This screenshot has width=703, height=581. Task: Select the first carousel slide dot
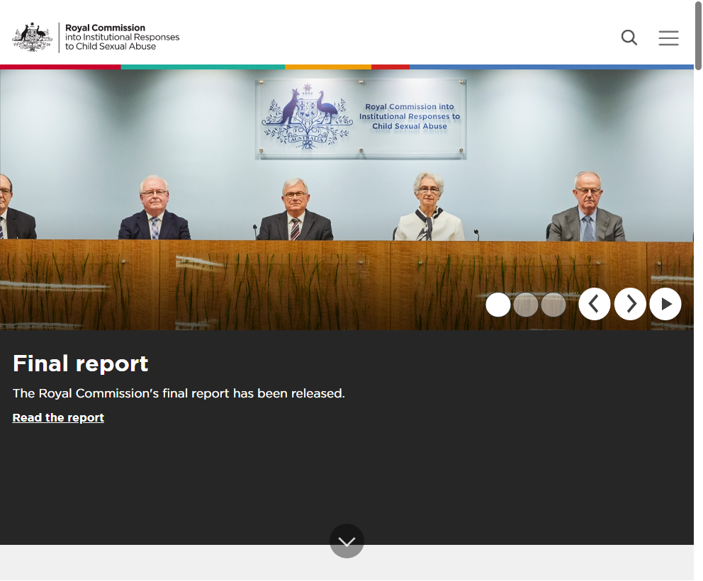(498, 305)
